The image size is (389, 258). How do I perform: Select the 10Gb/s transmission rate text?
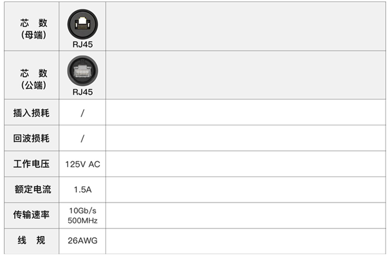point(83,211)
